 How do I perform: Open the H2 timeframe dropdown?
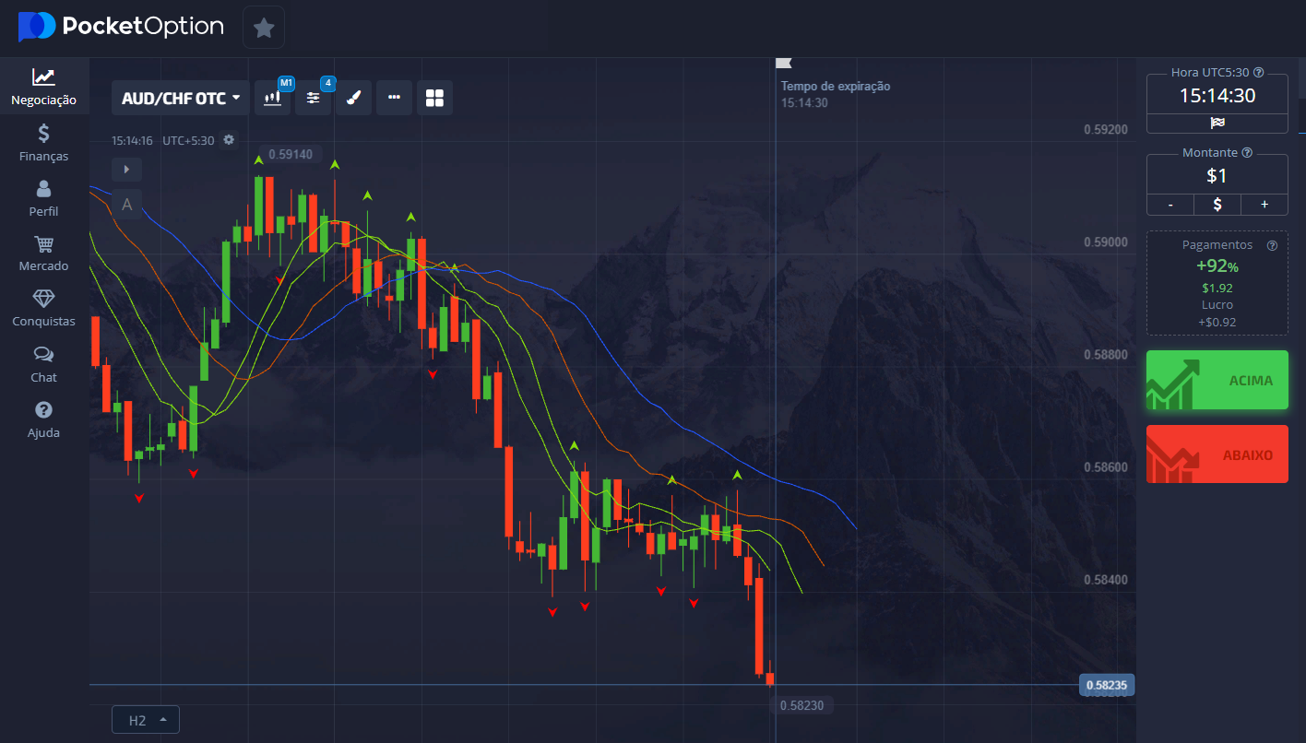pos(145,719)
